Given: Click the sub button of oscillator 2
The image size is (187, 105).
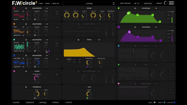Looking at the screenshot, I should pos(57,27).
